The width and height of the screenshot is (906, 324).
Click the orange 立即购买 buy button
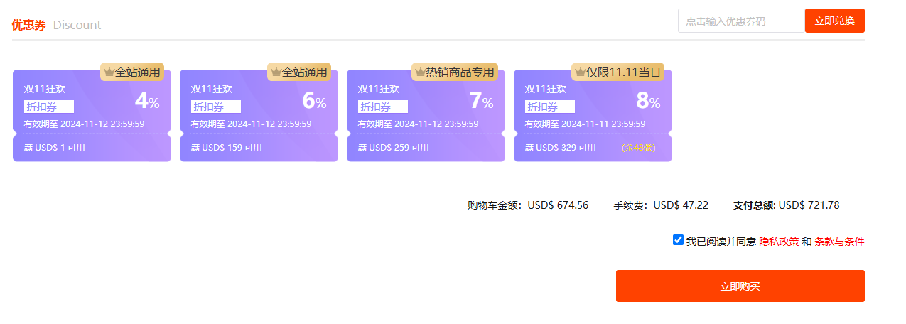[x=740, y=286]
